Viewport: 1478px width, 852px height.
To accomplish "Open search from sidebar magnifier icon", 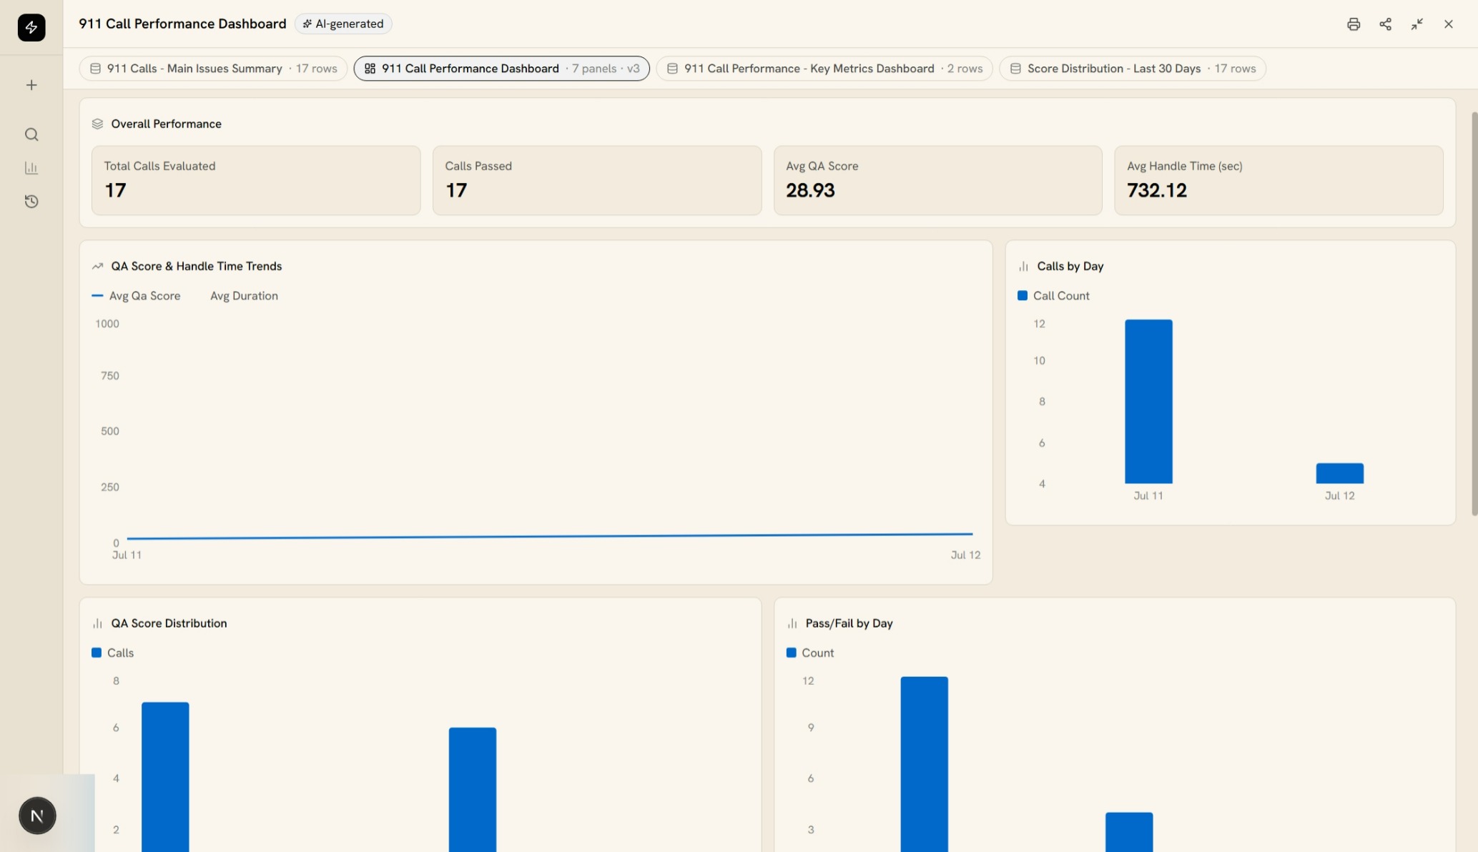I will 31,134.
